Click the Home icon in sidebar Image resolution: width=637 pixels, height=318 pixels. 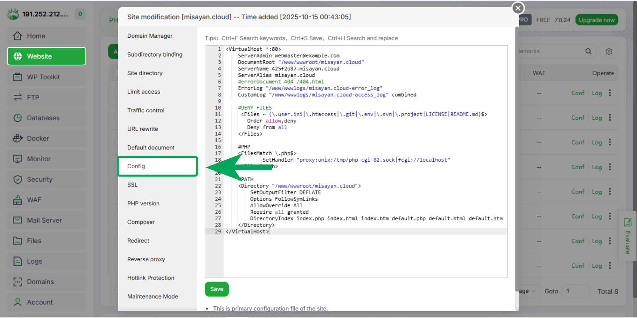point(18,36)
